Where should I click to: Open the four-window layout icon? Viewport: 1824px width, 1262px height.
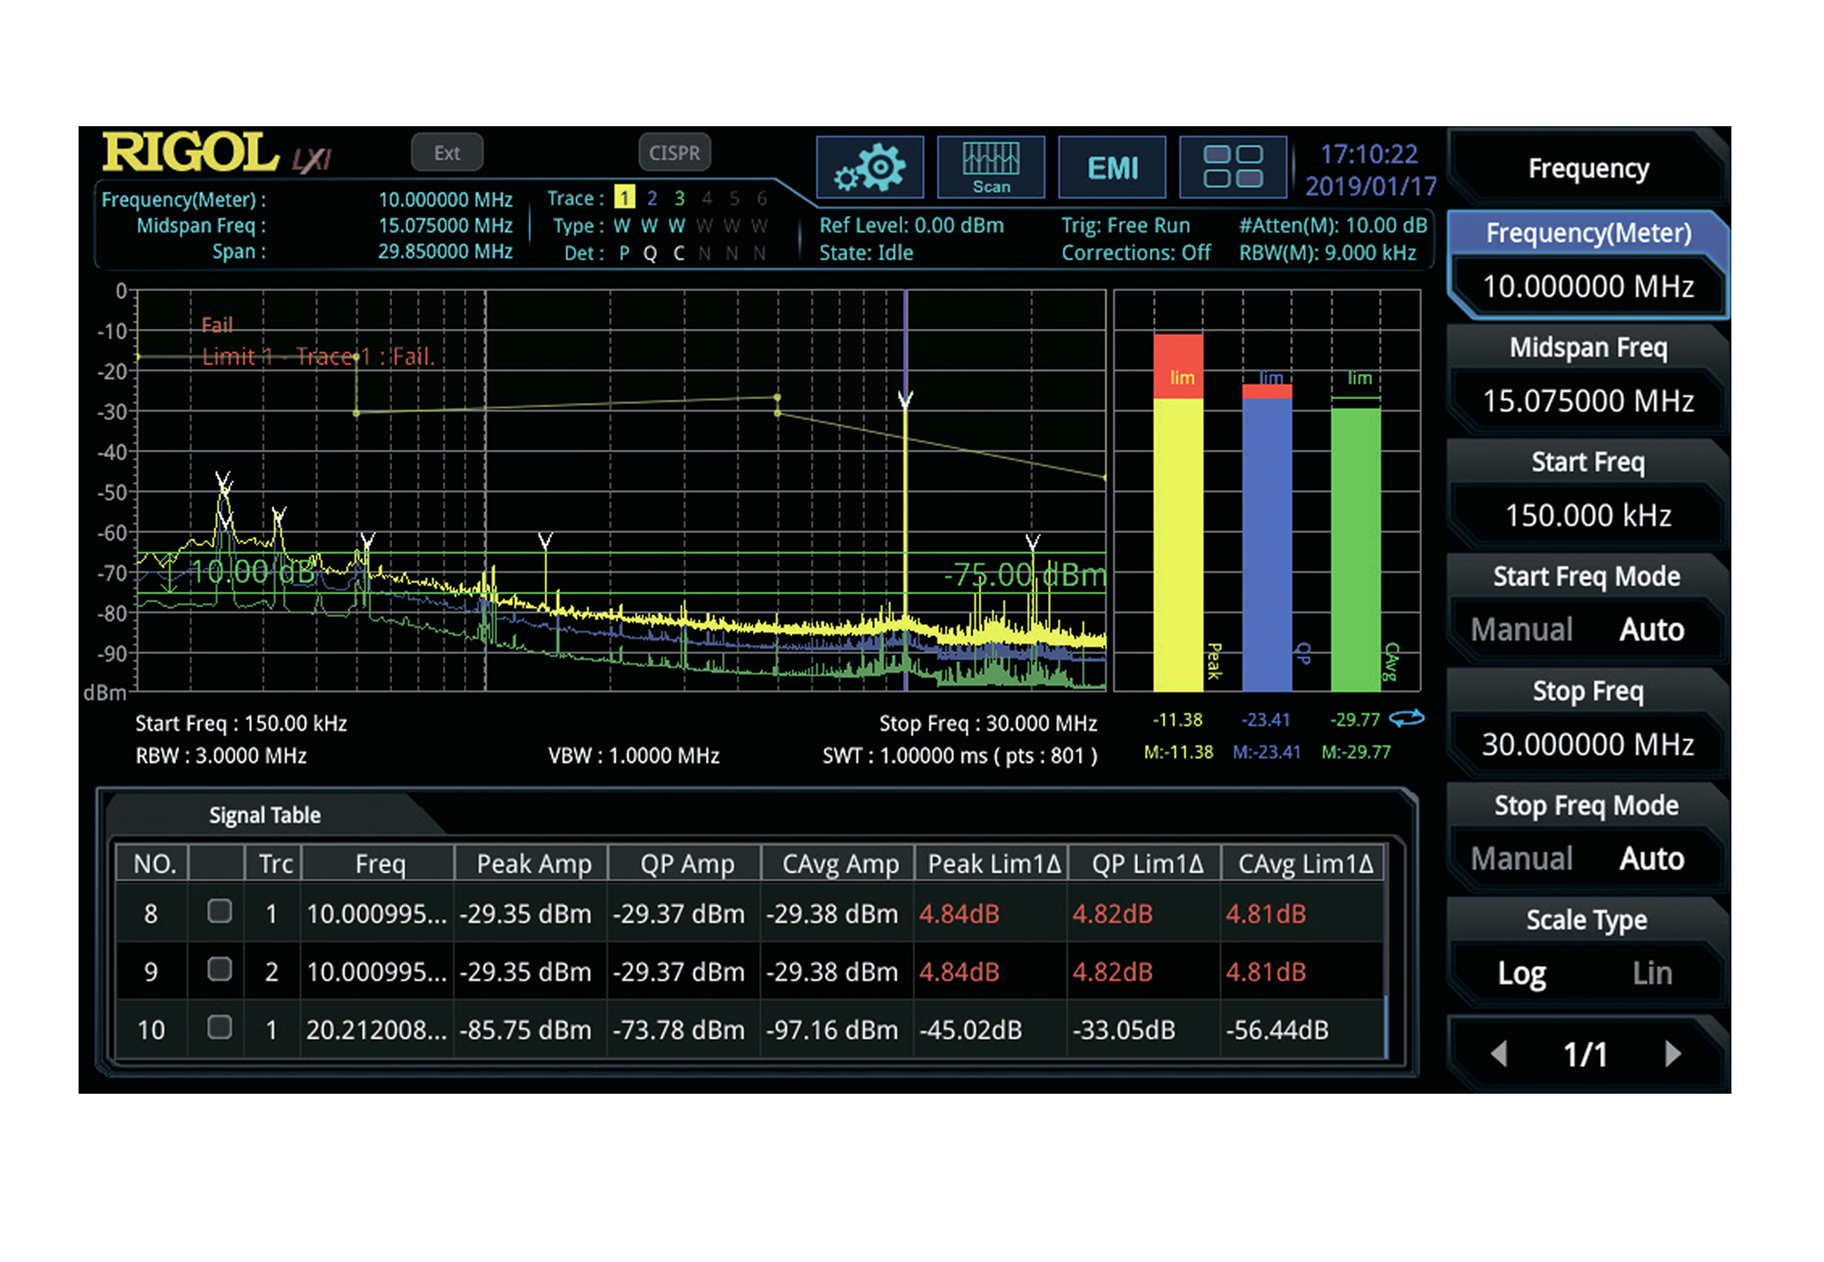click(1232, 167)
